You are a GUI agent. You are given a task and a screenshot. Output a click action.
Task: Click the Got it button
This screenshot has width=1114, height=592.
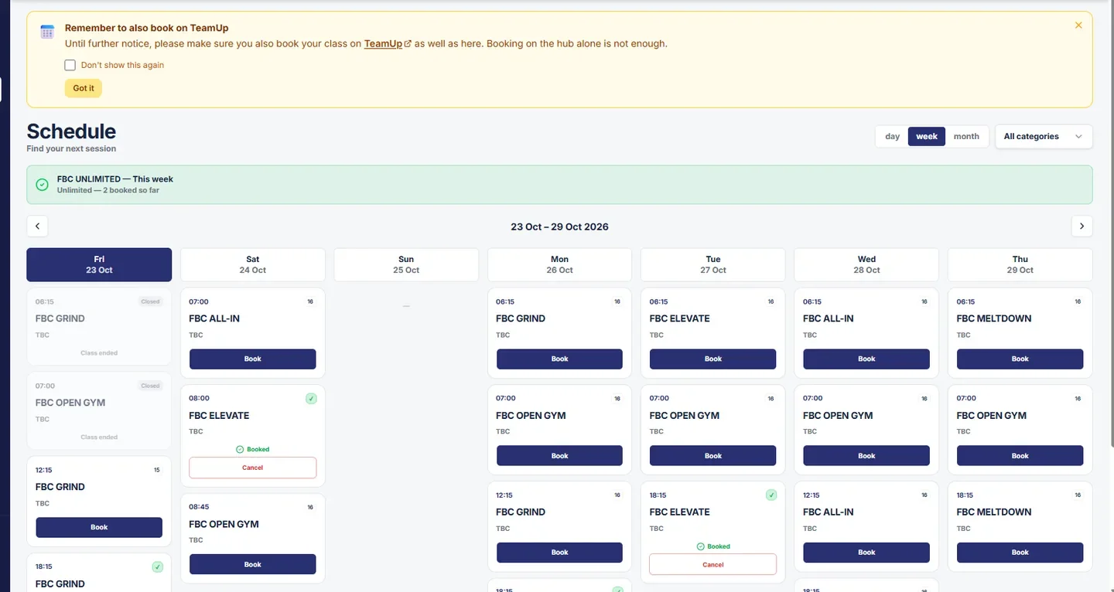84,88
